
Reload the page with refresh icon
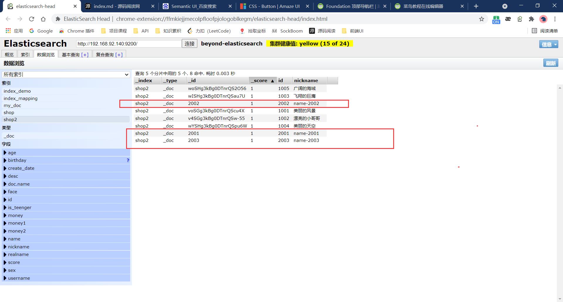point(31,19)
